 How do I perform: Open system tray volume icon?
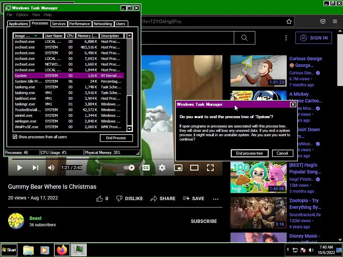311,250
